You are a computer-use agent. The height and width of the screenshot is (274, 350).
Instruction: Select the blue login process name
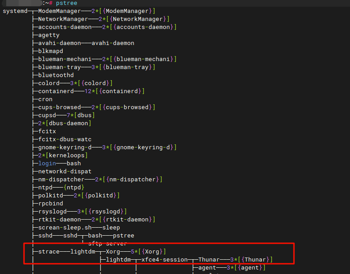(x=47, y=164)
